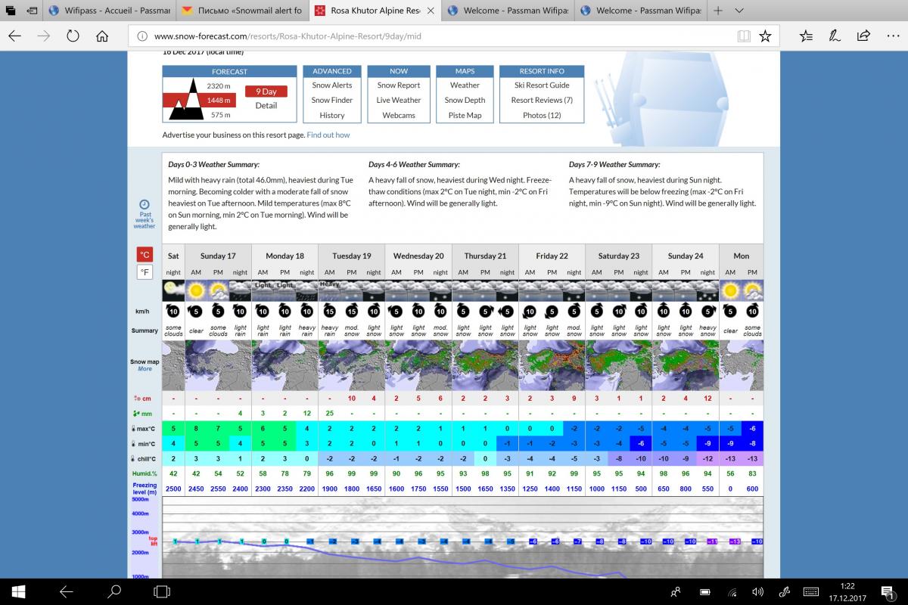Click Sunday 17 AM clear weather icon

196,290
